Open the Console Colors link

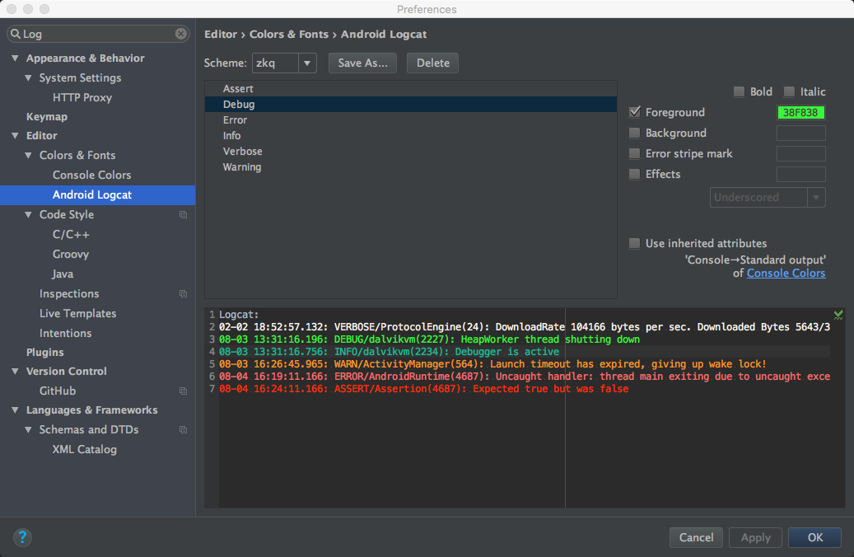(786, 274)
